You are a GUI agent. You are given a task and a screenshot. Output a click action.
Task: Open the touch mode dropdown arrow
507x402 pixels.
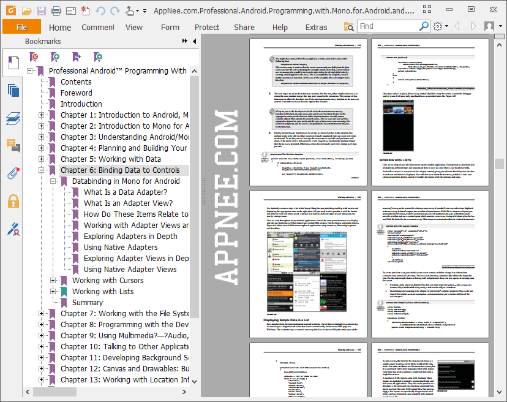(137, 11)
